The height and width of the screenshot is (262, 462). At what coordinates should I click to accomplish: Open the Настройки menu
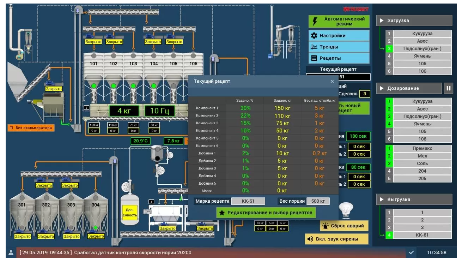point(339,36)
